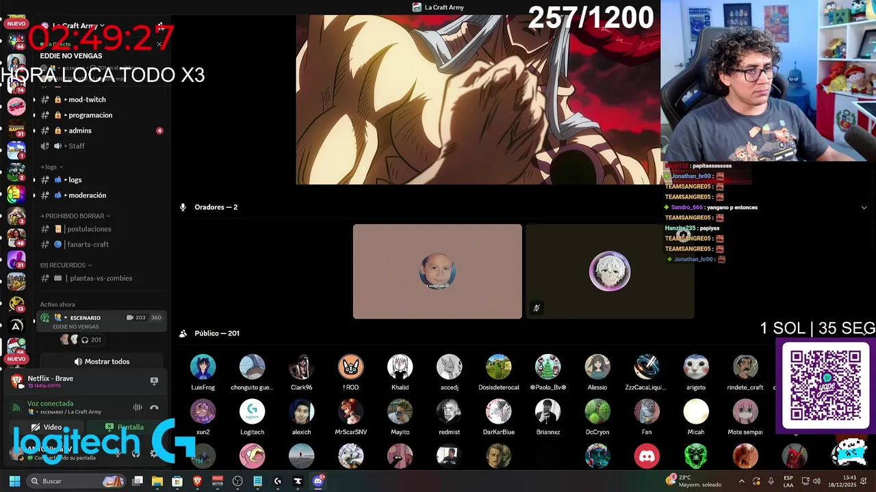Viewport: 876px width, 492px height.
Task: Open MrScarSNV's avatar
Action: point(350,412)
